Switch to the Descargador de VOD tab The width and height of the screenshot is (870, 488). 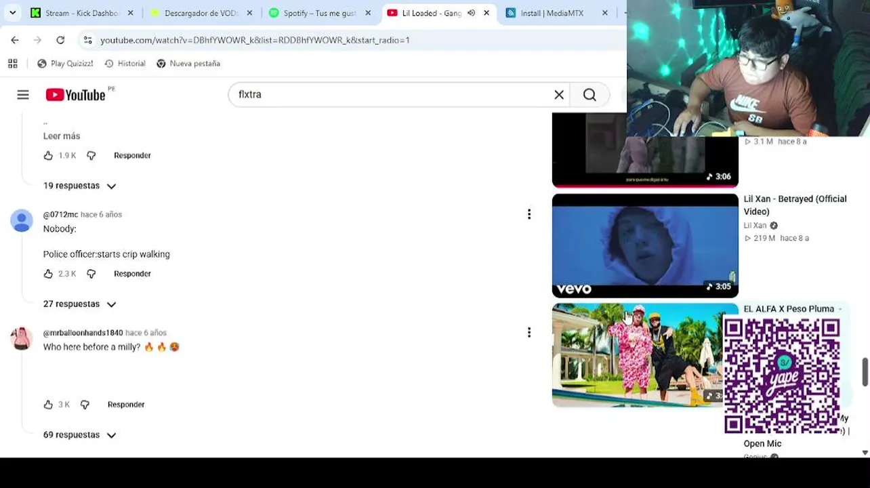click(201, 13)
